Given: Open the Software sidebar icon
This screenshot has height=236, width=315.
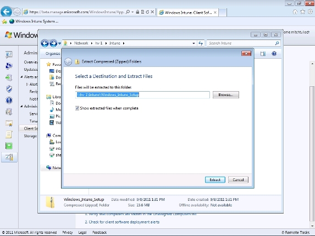Looking at the screenshot, I should 9,111.
